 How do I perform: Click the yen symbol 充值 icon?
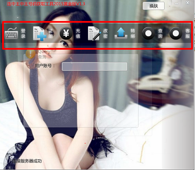pyautogui.click(x=66, y=33)
